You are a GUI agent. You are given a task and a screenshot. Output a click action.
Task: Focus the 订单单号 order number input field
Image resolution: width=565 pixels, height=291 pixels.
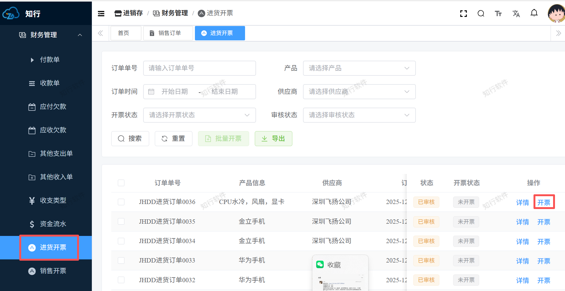coord(199,68)
